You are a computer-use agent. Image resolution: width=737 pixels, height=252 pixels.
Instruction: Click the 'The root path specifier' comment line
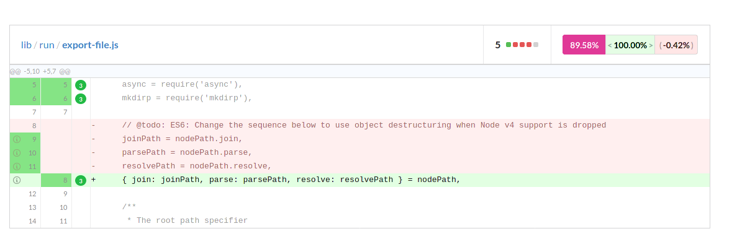click(187, 220)
